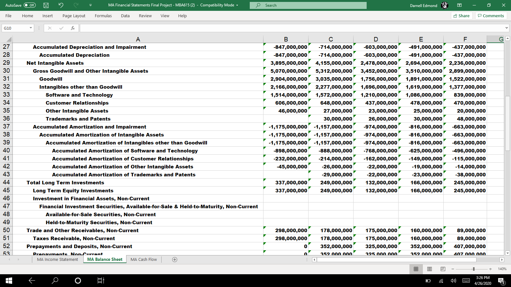Click the 140% zoom level
This screenshot has width=511, height=287.
point(502,269)
